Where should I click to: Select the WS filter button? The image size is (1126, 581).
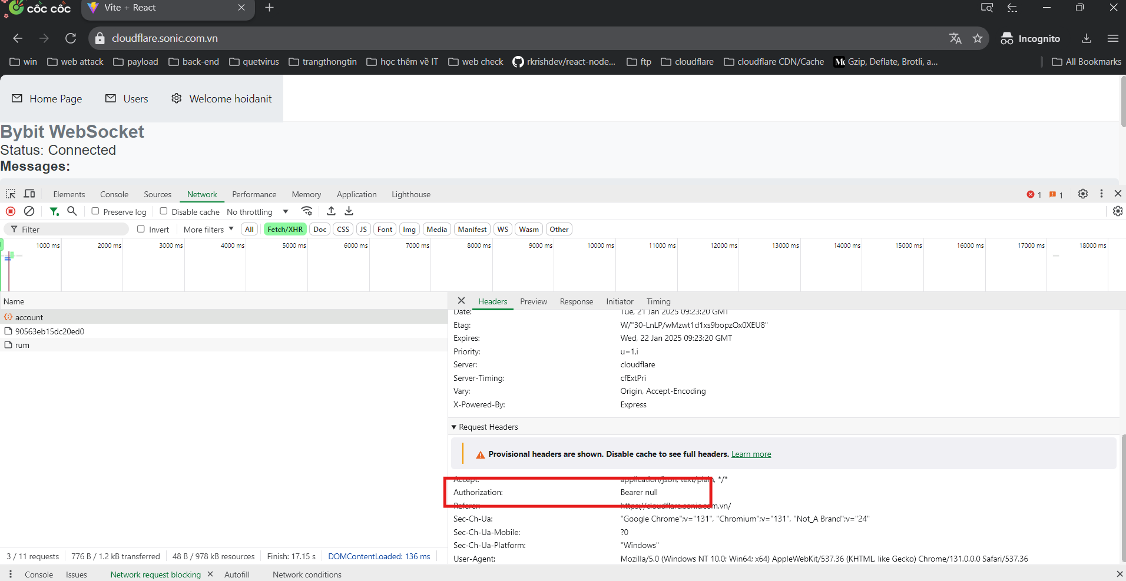(502, 230)
